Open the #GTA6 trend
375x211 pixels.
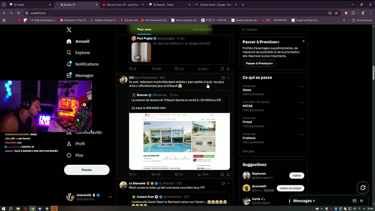(247, 106)
